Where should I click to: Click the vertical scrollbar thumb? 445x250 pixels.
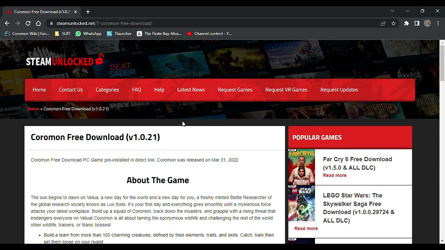pyautogui.click(x=442, y=63)
